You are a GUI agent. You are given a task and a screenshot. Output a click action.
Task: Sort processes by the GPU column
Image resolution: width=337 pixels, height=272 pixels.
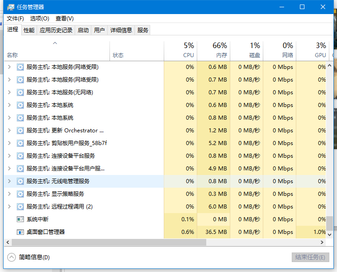click(313, 51)
